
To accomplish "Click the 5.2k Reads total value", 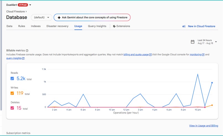I will 21,79.
